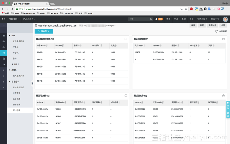
Task: Open 总览视图 in the sidebar
Action: [16, 99]
